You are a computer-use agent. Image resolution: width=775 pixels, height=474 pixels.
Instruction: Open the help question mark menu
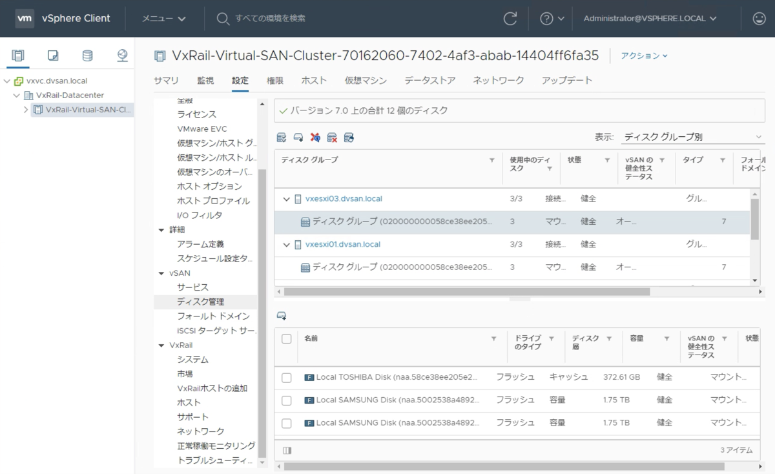[552, 19]
